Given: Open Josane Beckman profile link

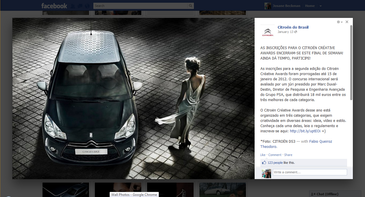Looking at the screenshot, I should [286, 6].
